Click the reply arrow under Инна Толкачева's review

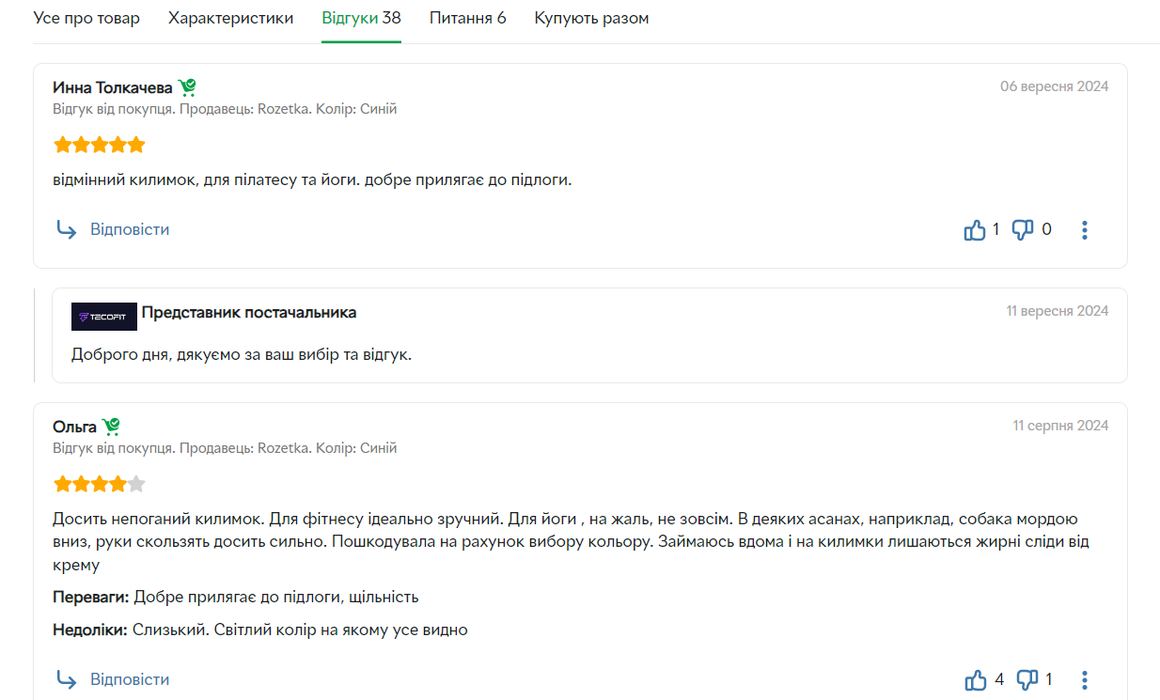66,229
